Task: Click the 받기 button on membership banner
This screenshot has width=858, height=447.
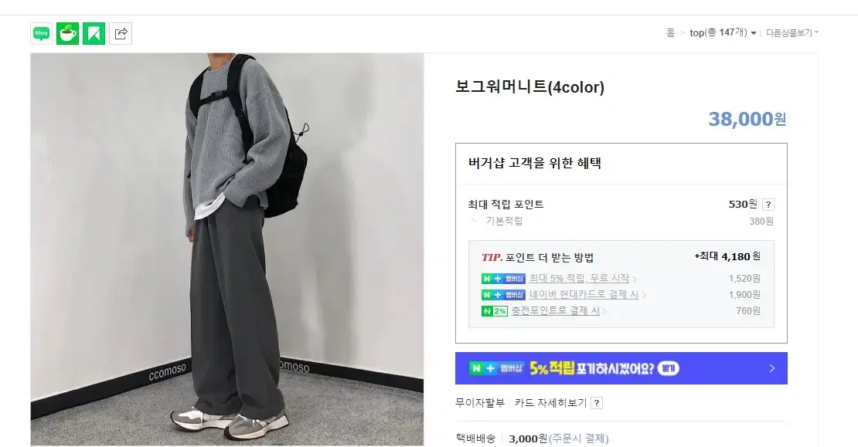Action: 668,368
